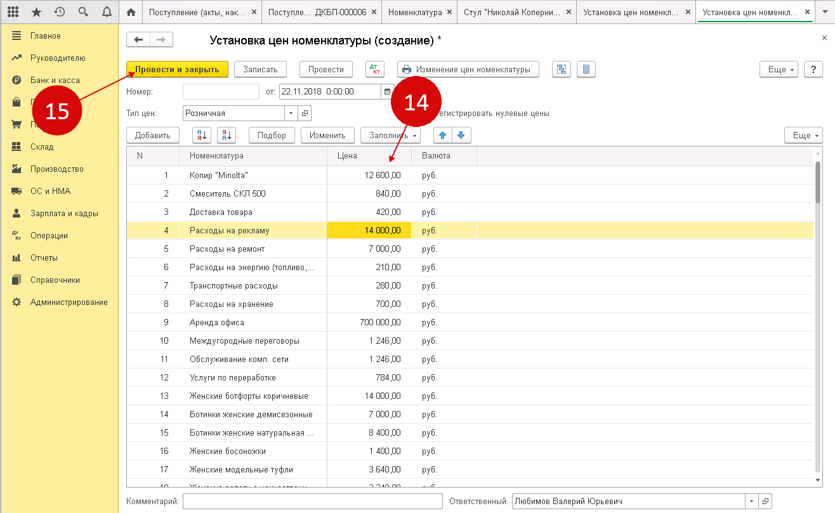The width and height of the screenshot is (835, 513).
Task: Open table Еще menu
Action: pyautogui.click(x=803, y=135)
